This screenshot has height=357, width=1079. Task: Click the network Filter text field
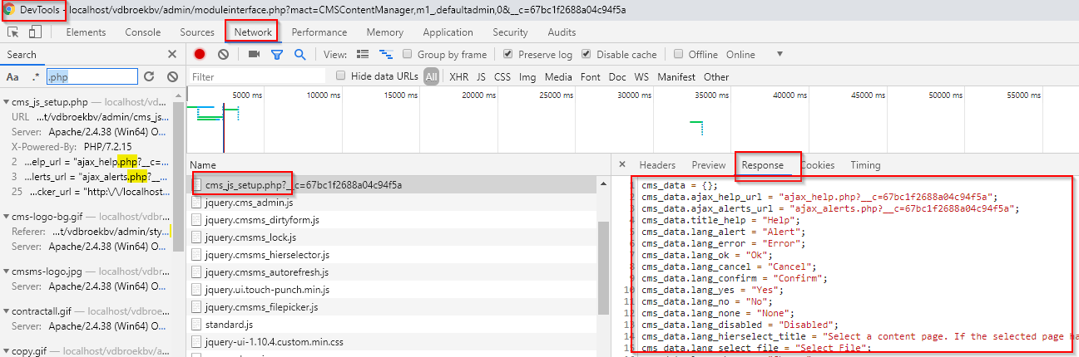256,77
